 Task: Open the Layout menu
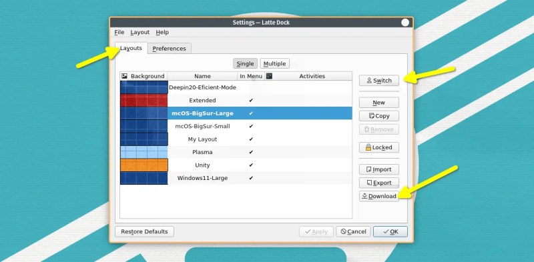(140, 32)
